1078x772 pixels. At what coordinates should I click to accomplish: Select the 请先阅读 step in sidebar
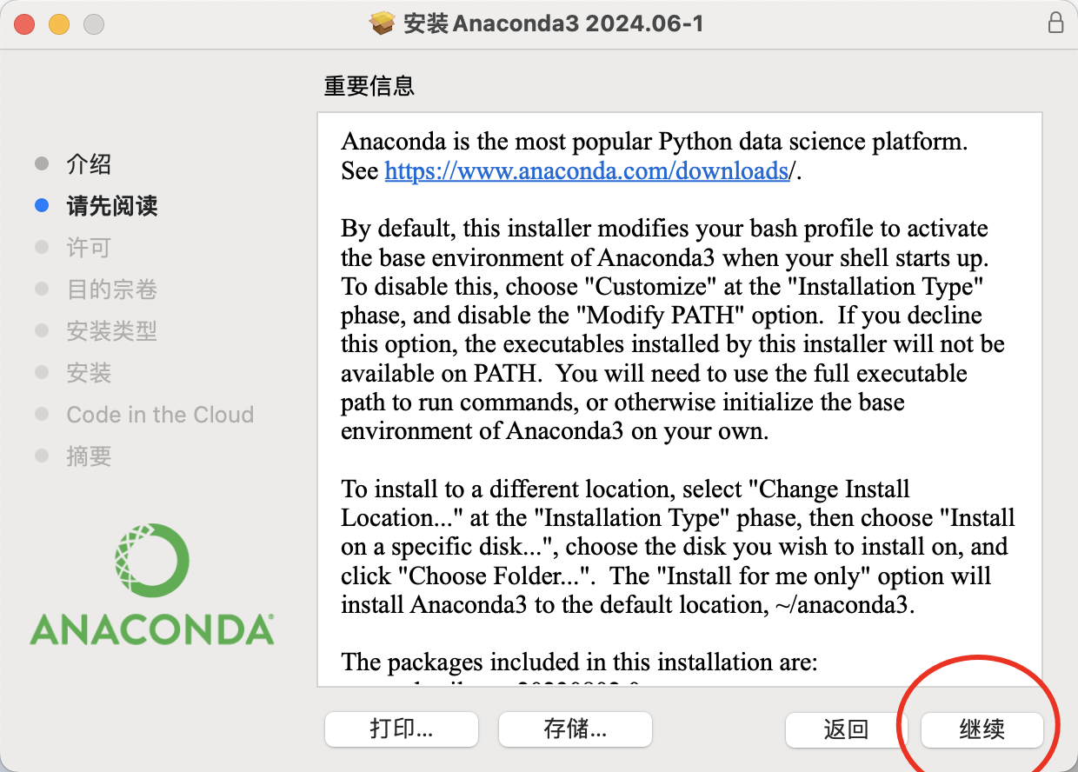112,206
